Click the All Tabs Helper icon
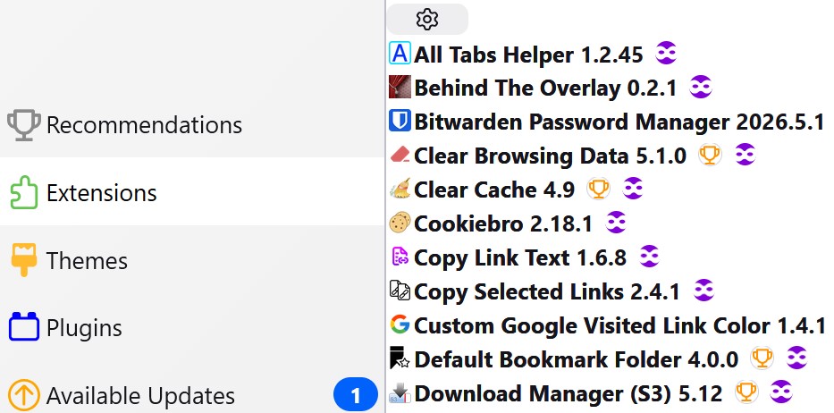The height and width of the screenshot is (413, 834). [x=400, y=54]
